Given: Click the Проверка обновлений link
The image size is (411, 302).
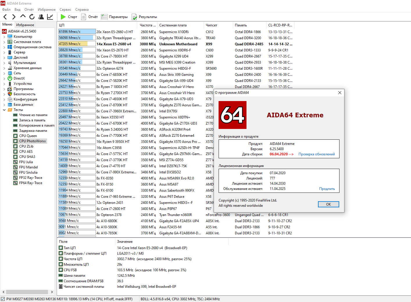Looking at the screenshot, I should pos(317,154).
